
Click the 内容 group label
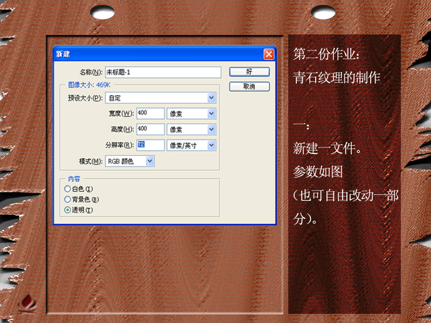(x=74, y=179)
